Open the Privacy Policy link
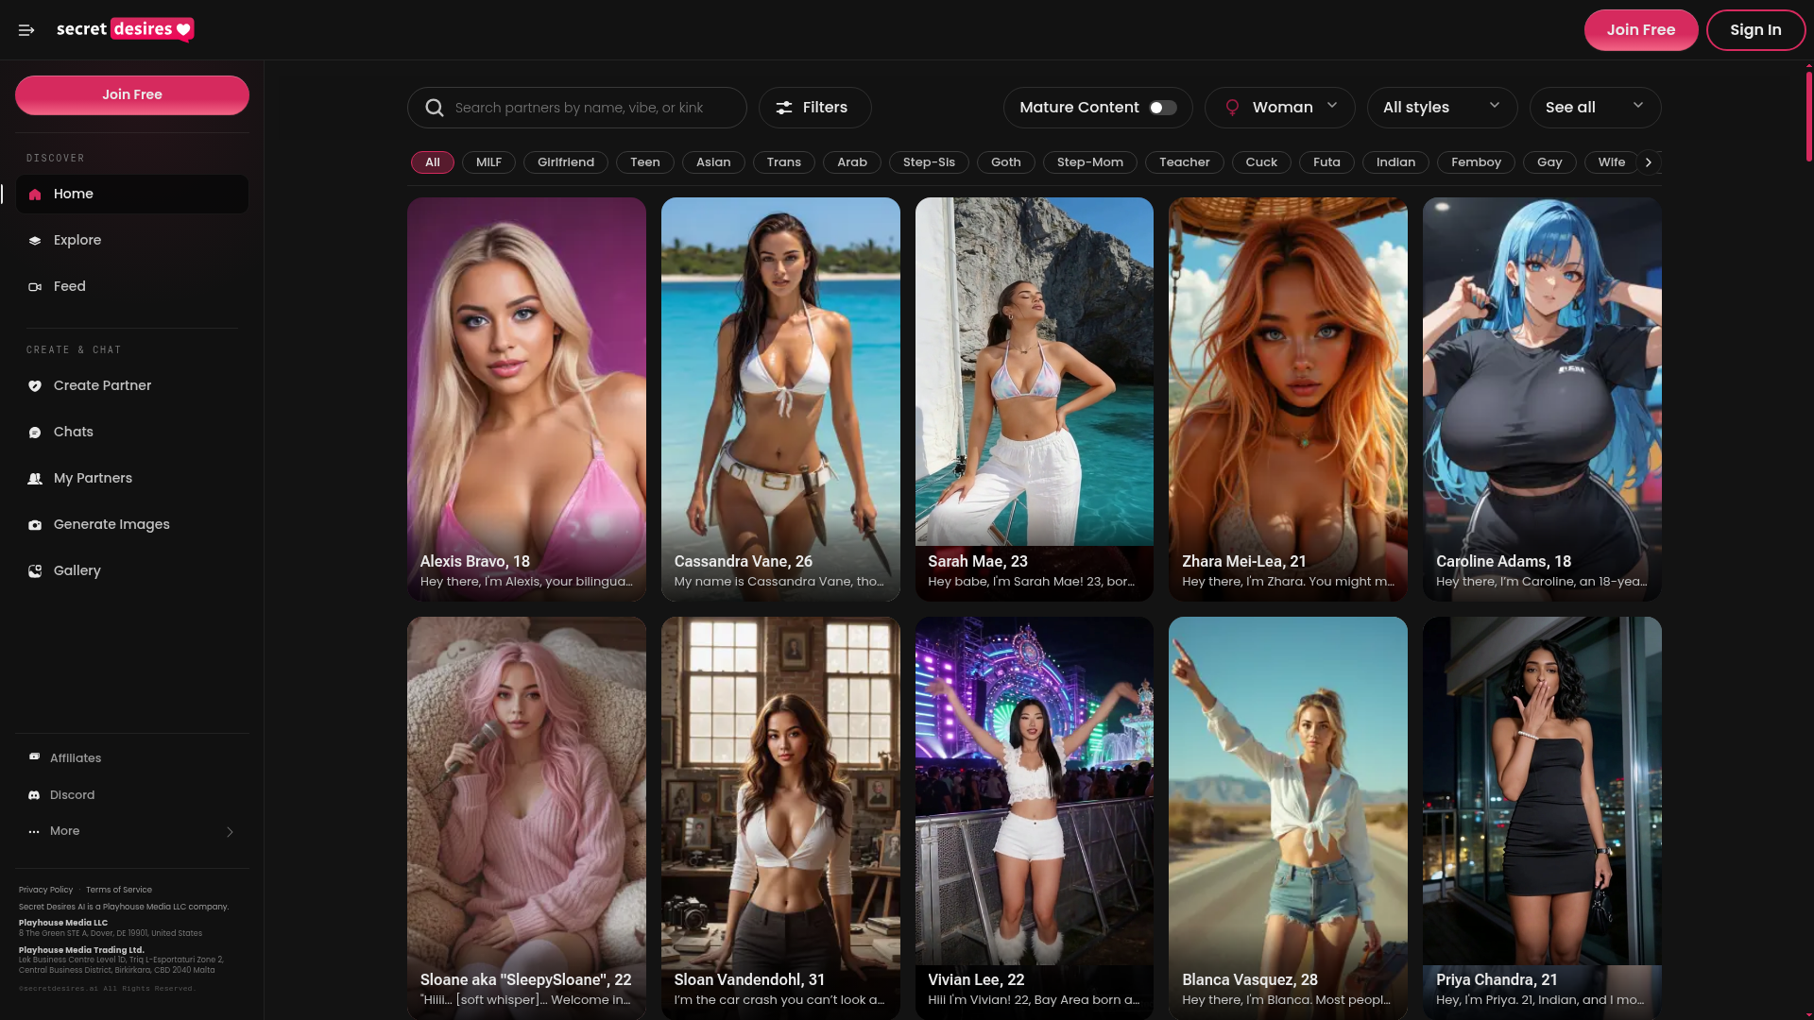1814x1020 pixels. coord(45,890)
